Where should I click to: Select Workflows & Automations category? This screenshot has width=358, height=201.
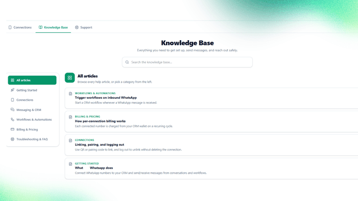[32, 120]
